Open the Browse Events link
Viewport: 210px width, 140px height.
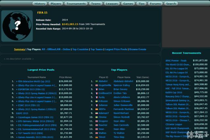coord(137,49)
